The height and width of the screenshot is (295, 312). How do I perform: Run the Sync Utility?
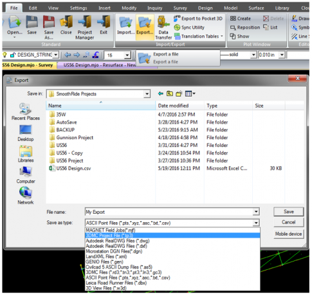(x=189, y=28)
